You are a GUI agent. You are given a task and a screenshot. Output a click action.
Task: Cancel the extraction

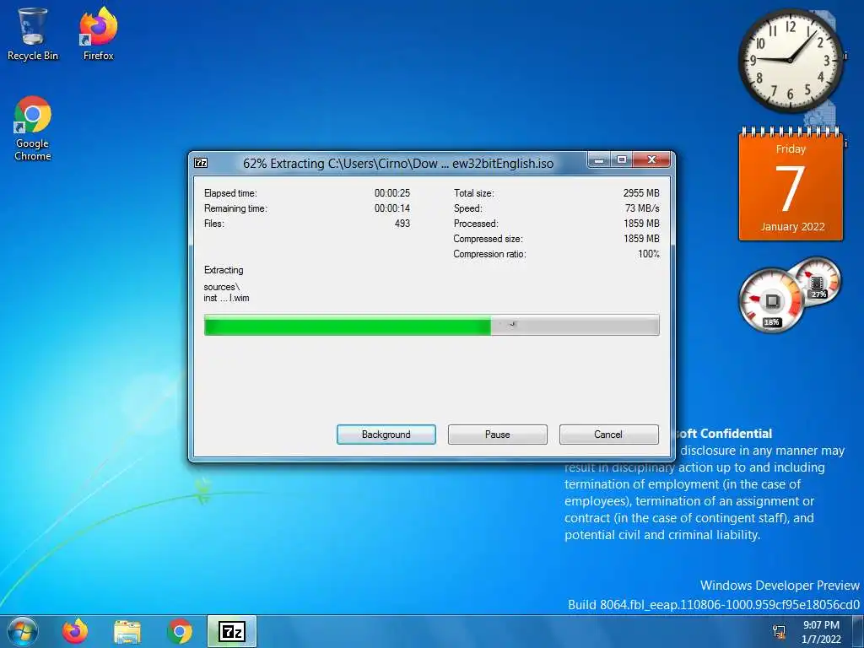[x=608, y=435]
